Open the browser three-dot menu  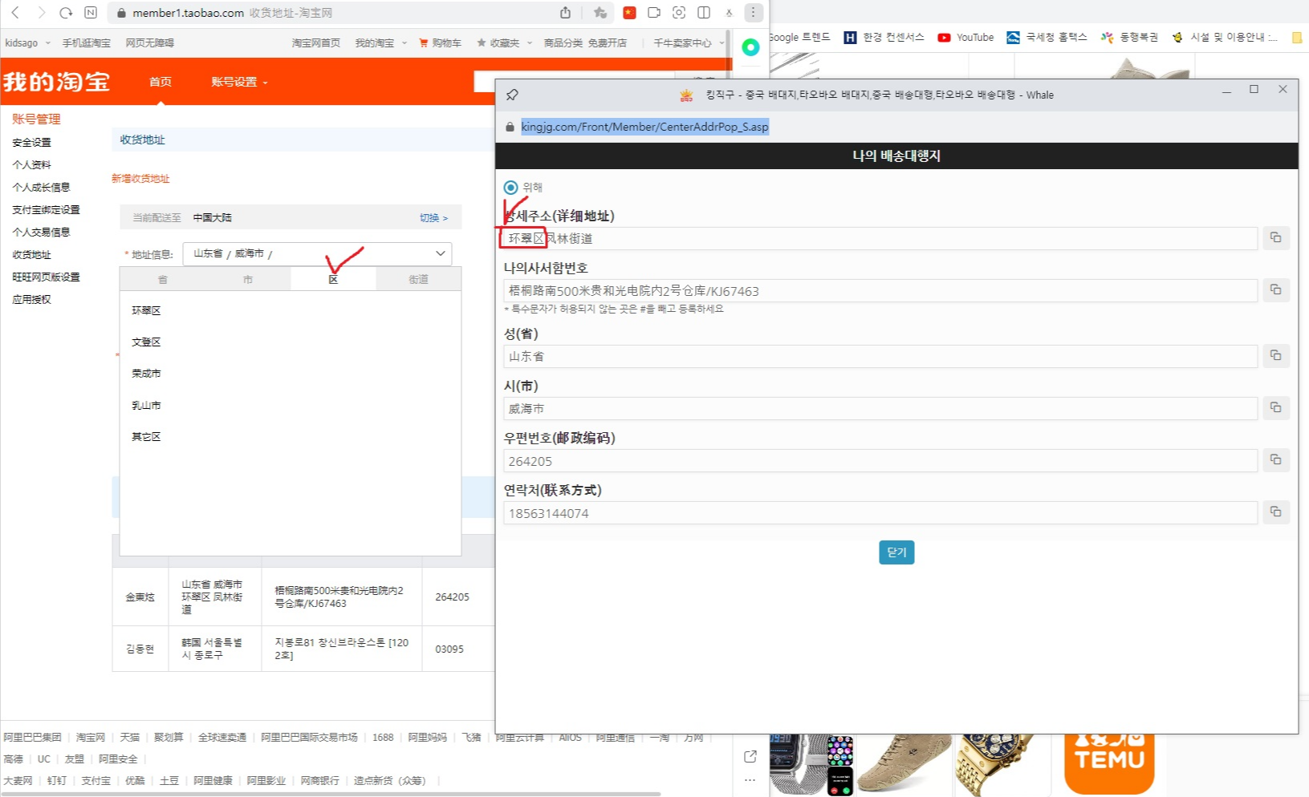point(753,13)
